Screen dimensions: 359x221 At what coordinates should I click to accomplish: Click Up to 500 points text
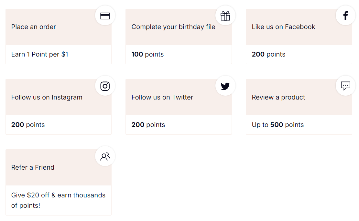click(278, 125)
